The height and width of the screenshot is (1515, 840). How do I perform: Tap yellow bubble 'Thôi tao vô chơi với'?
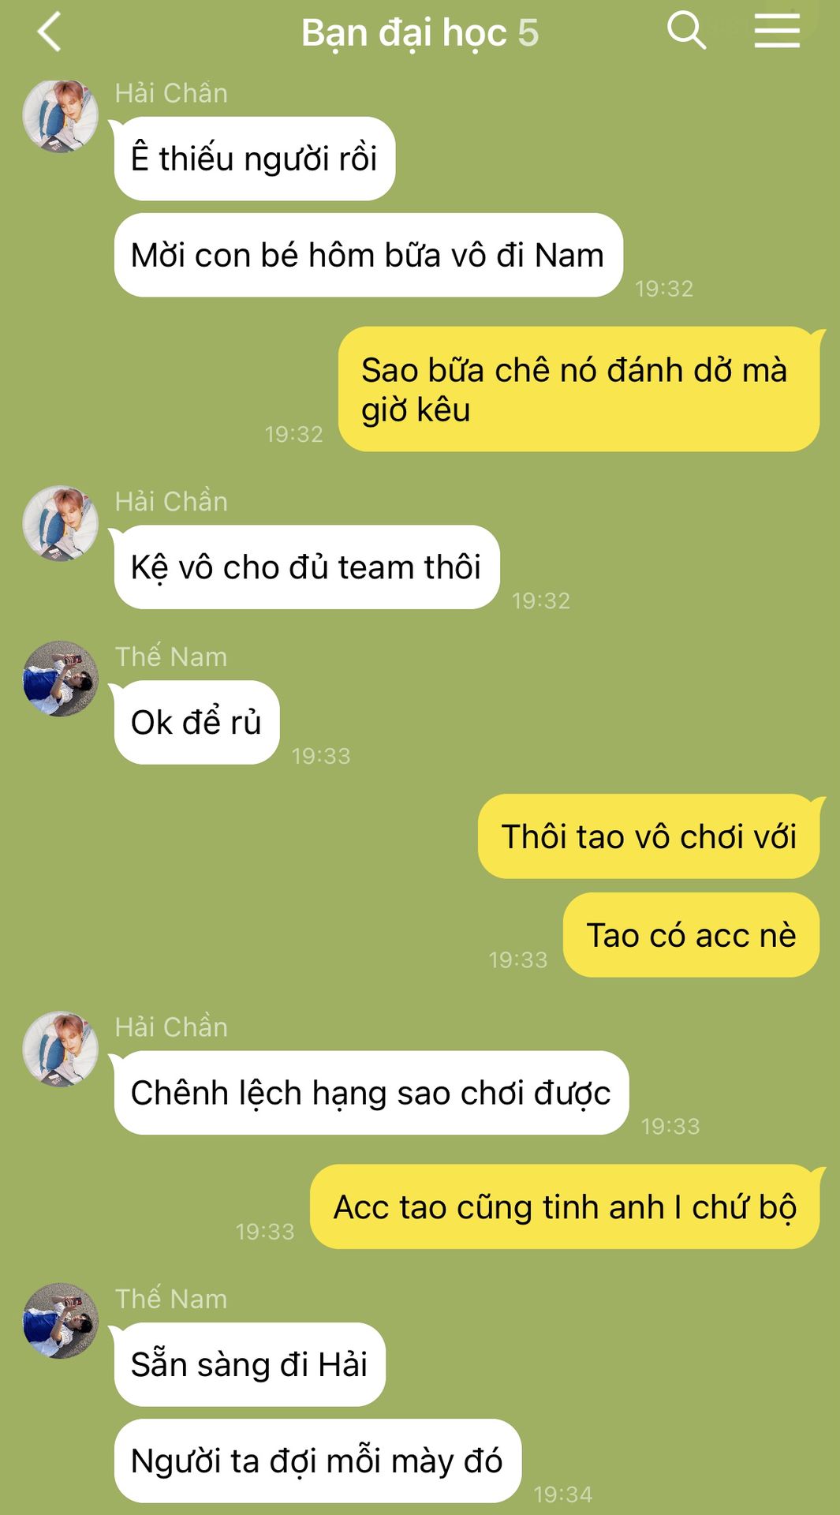(648, 836)
